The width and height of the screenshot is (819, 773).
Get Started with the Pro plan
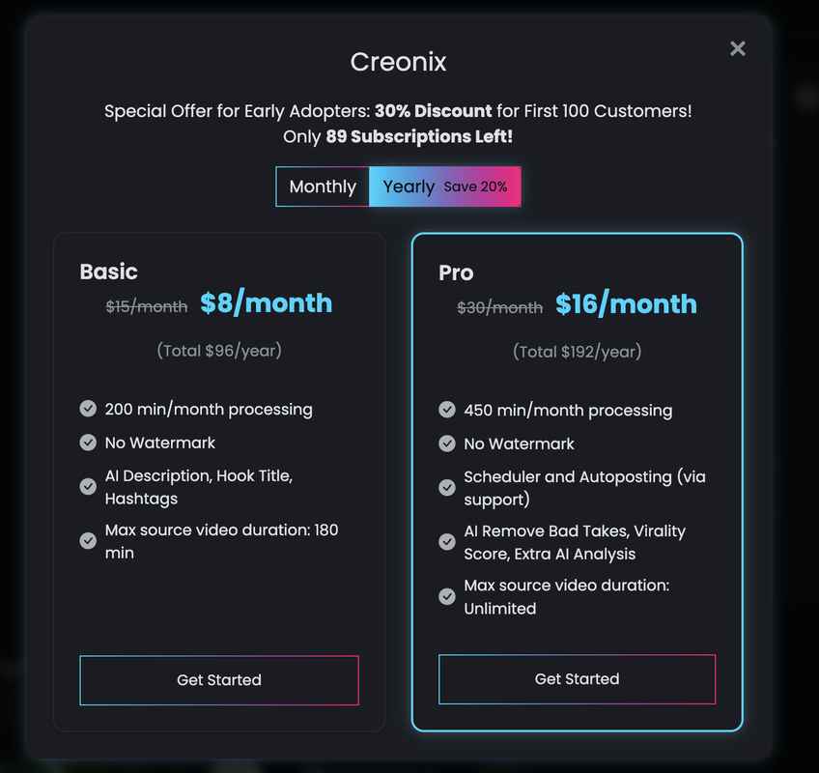point(577,679)
